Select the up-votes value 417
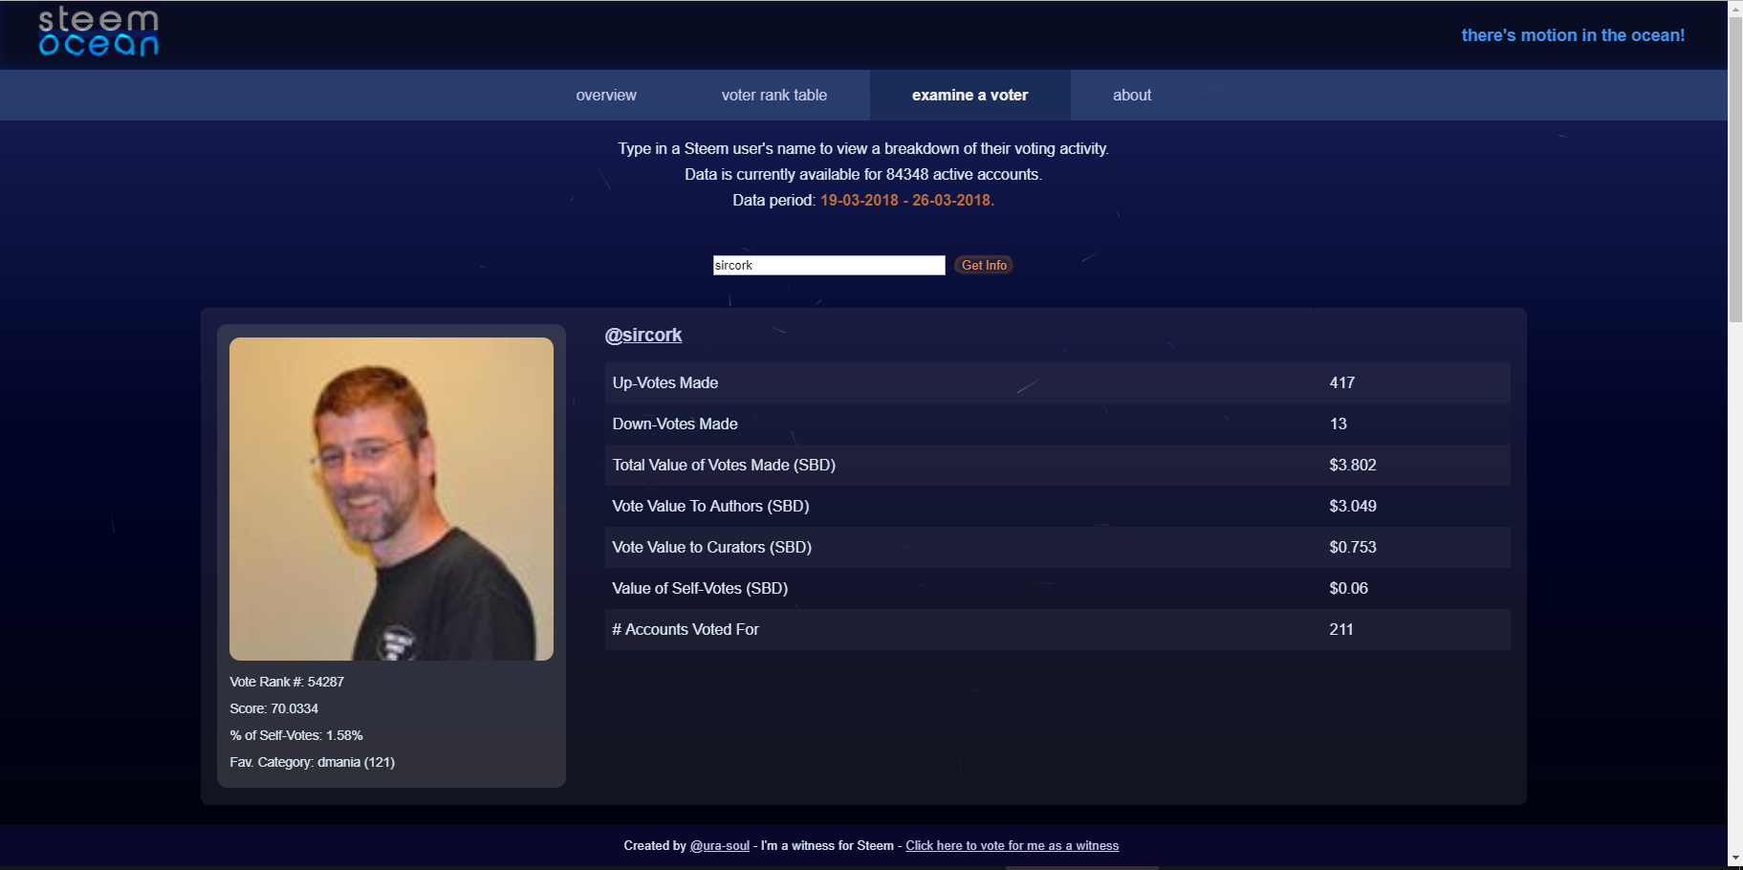The image size is (1743, 870). 1341,382
